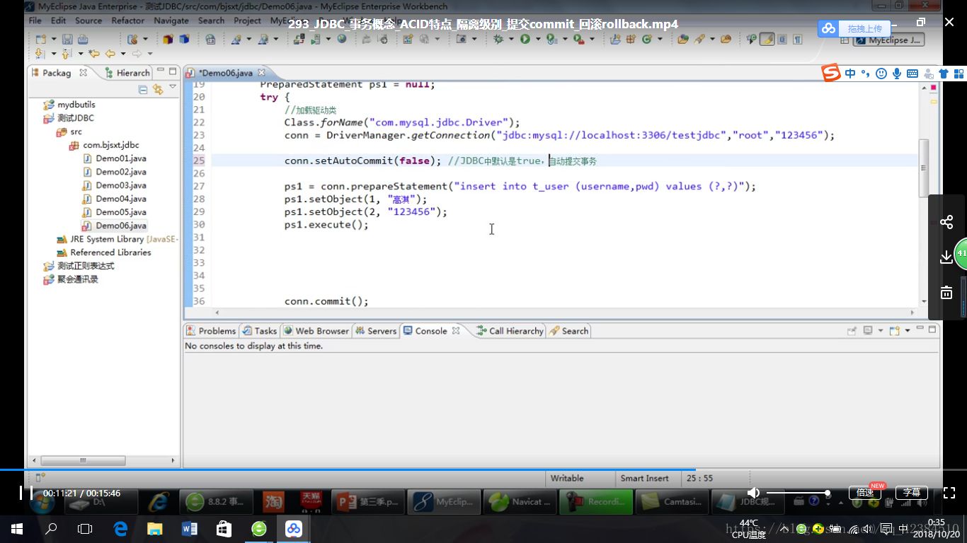Click the Sogou microphone voice input icon
Viewport: 967px width, 543px height.
pos(897,74)
